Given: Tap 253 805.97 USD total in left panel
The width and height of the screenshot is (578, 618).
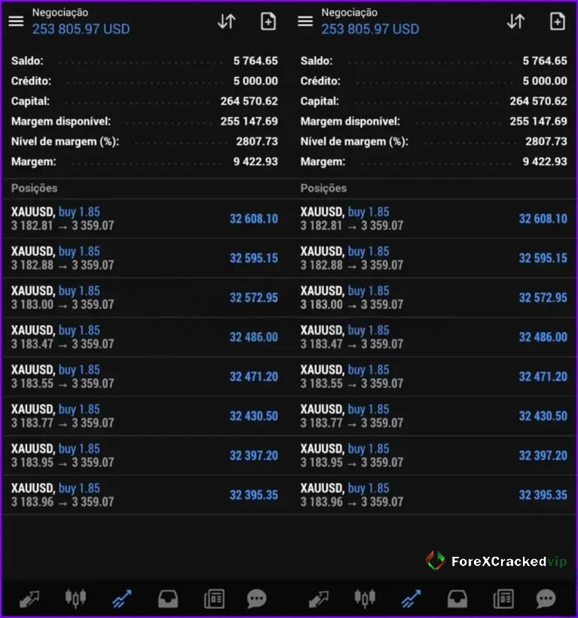Looking at the screenshot, I should point(81,29).
